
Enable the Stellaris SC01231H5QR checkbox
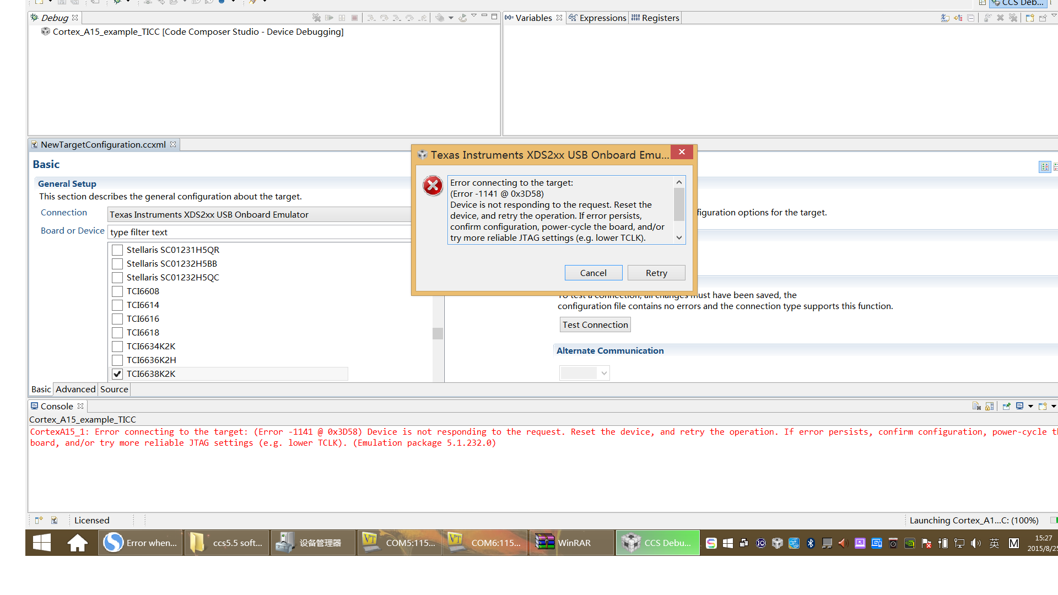(117, 250)
